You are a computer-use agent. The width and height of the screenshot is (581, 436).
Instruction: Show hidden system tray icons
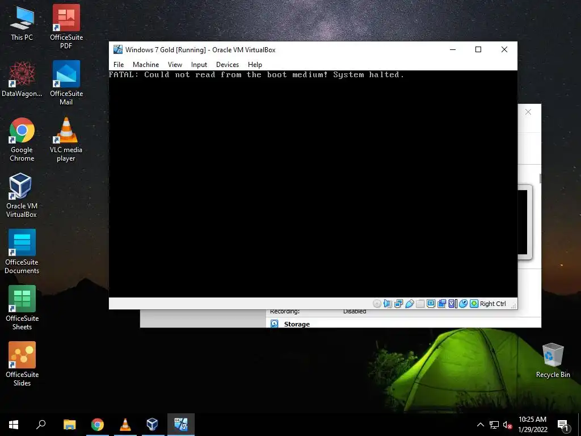480,425
